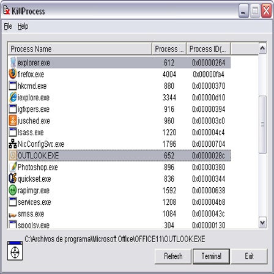
Task: Click the scrollbar down arrow
Action: [262, 222]
